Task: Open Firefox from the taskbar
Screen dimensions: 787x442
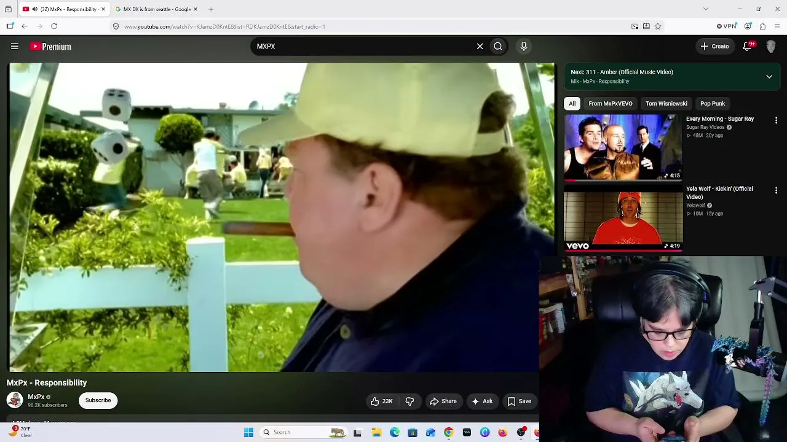Action: click(503, 433)
